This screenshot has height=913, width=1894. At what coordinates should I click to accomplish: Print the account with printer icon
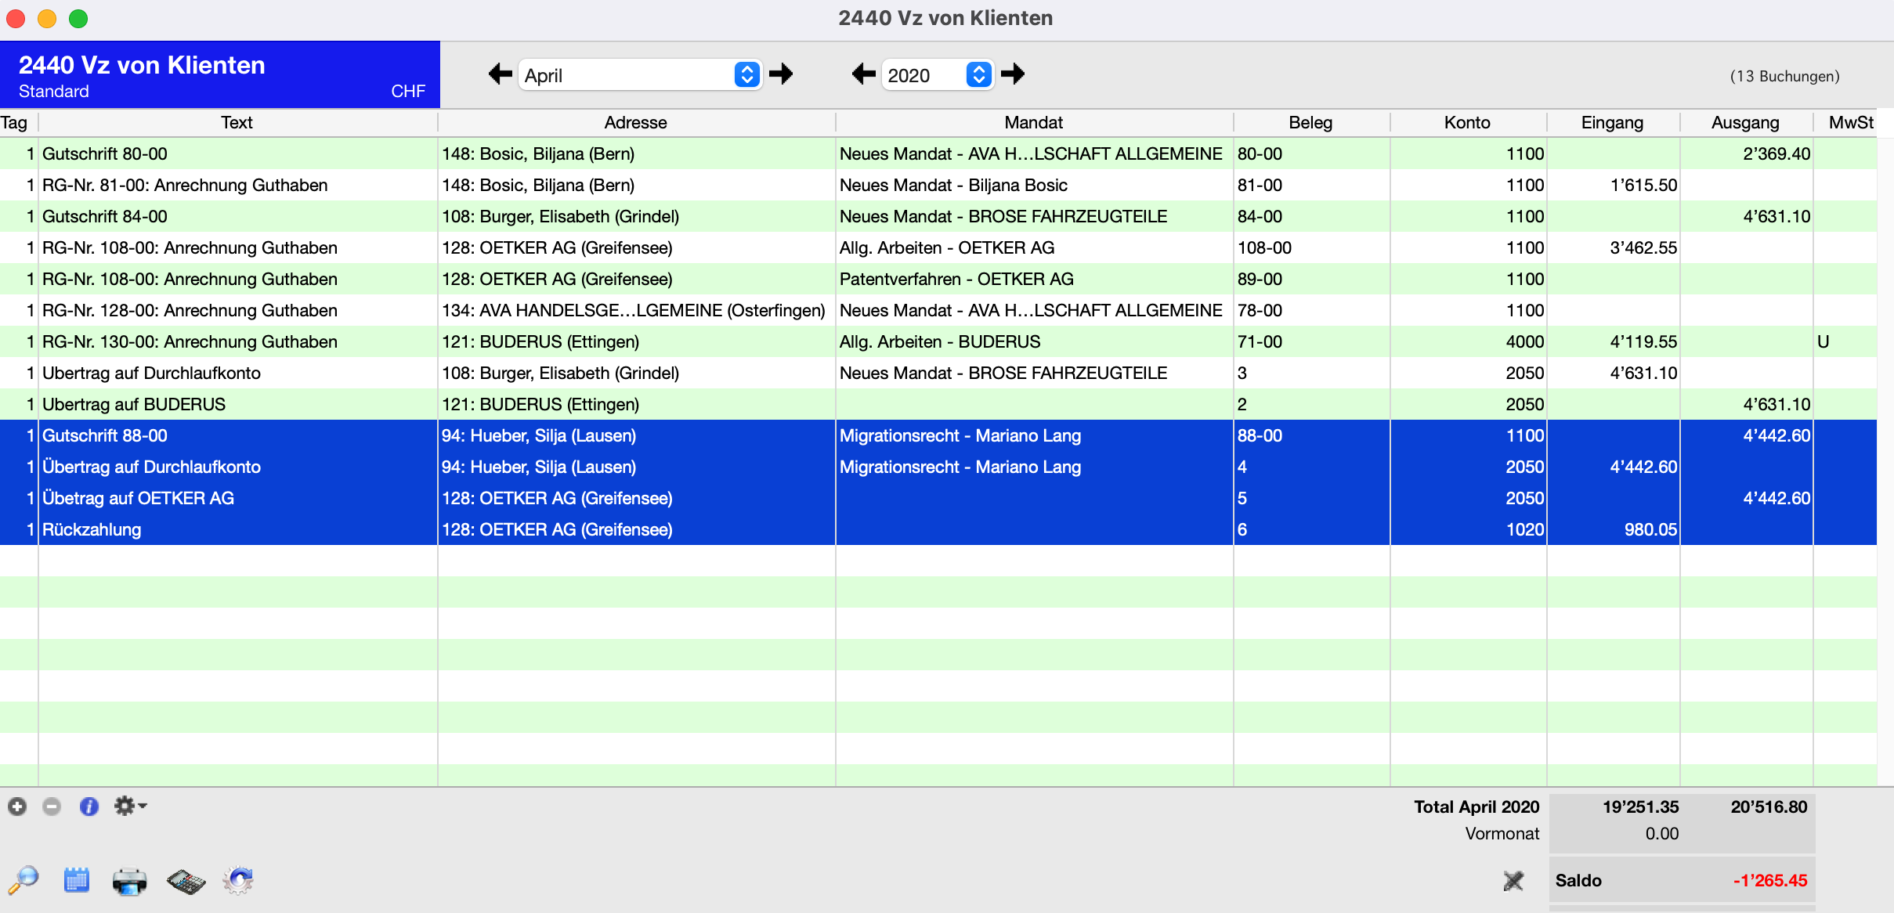129,882
